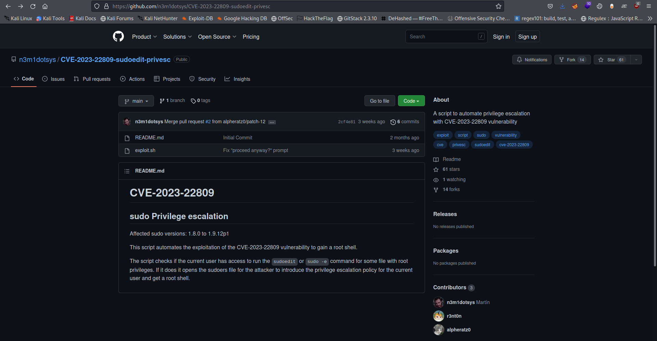Focus the GitHub search field
657x341 pixels.
(x=446, y=37)
